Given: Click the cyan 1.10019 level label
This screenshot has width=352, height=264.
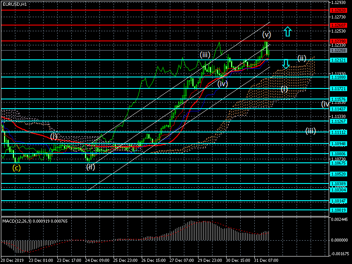Looking at the screenshot, I should (339, 210).
